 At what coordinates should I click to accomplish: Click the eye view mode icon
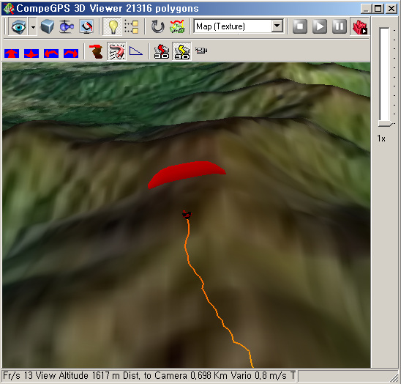click(18, 26)
